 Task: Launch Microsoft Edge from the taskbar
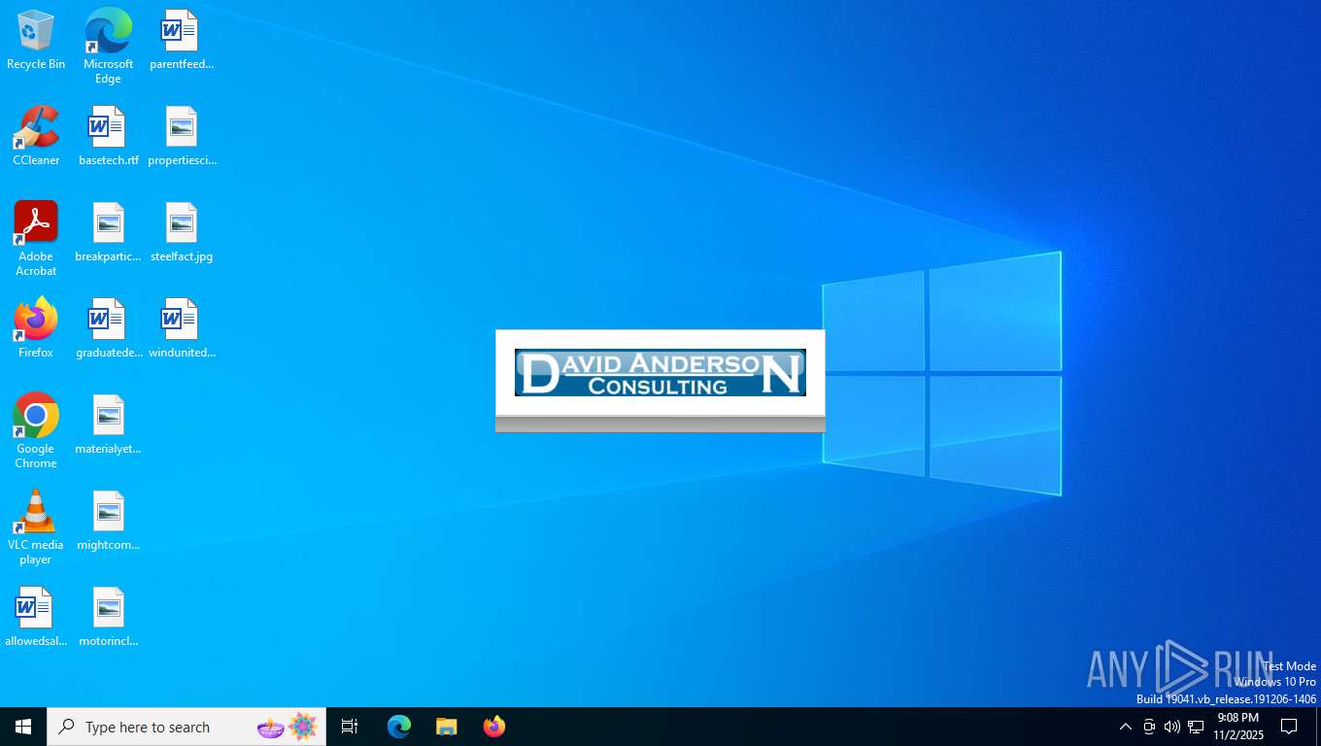pyautogui.click(x=399, y=727)
